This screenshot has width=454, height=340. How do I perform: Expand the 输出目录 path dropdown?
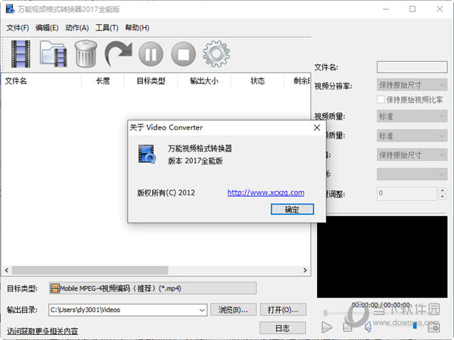click(202, 310)
